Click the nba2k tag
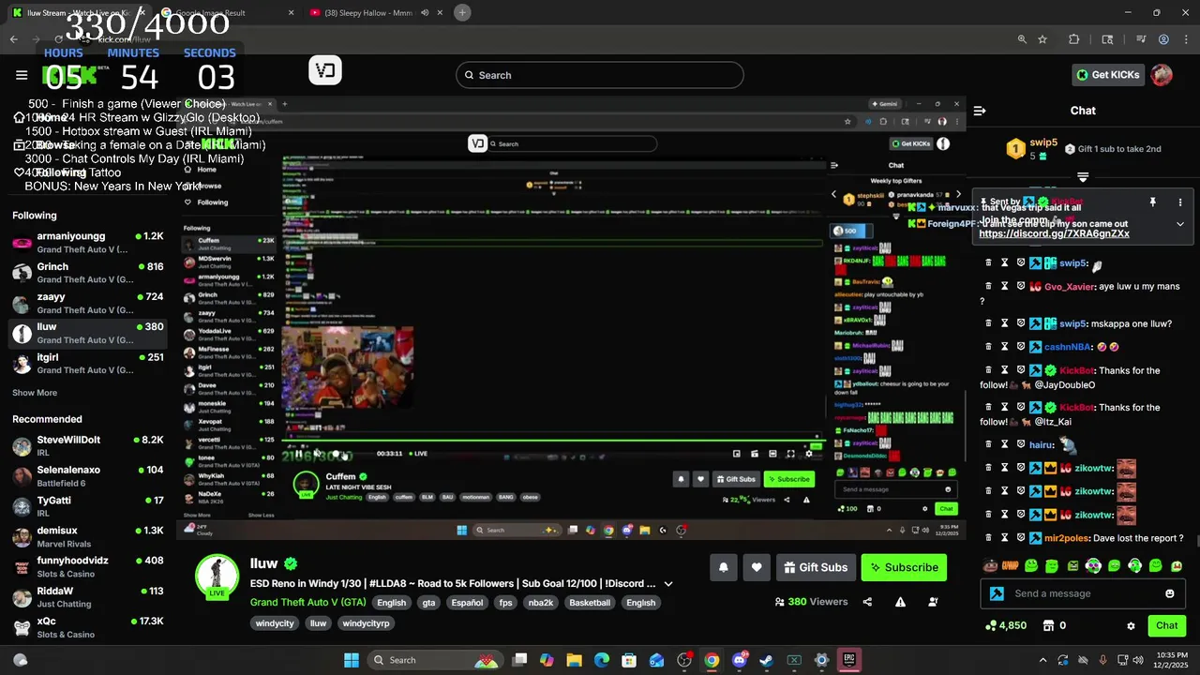1200x675 pixels. tap(541, 603)
